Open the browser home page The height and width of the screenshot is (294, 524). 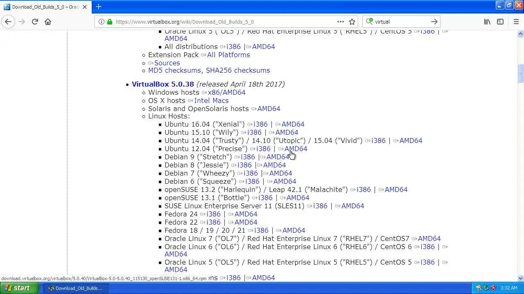48,22
